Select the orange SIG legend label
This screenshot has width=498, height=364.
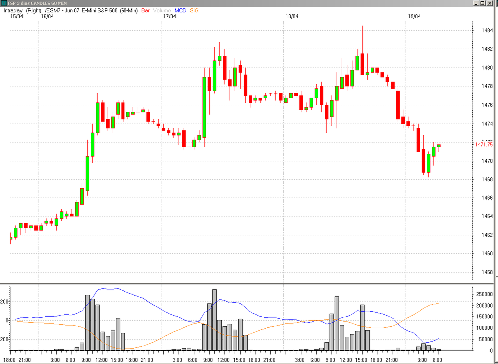(x=194, y=11)
